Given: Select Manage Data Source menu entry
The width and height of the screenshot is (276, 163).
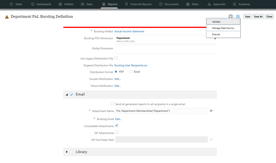Looking at the screenshot, I should pos(223,28).
